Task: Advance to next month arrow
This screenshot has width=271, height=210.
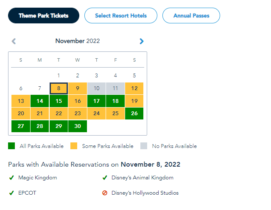Action: [x=142, y=41]
